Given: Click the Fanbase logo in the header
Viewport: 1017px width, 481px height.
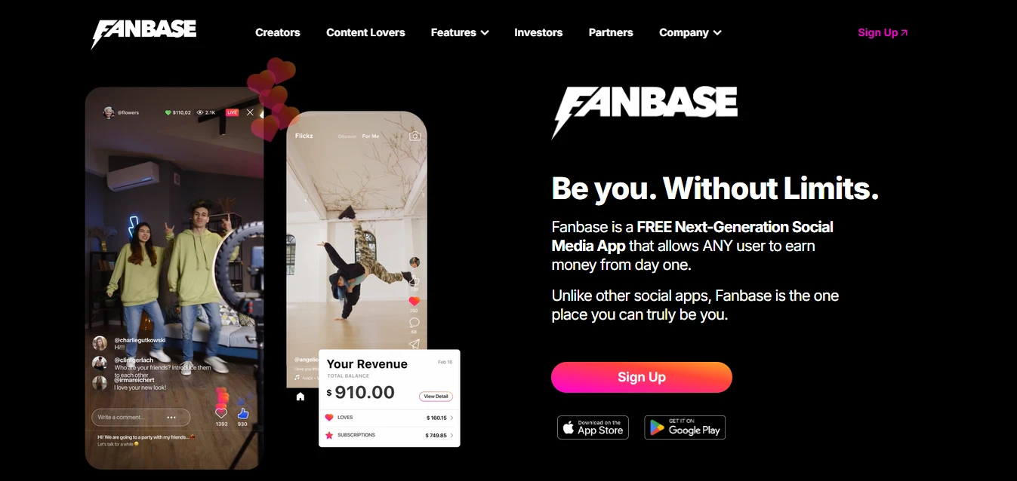Looking at the screenshot, I should tap(143, 32).
